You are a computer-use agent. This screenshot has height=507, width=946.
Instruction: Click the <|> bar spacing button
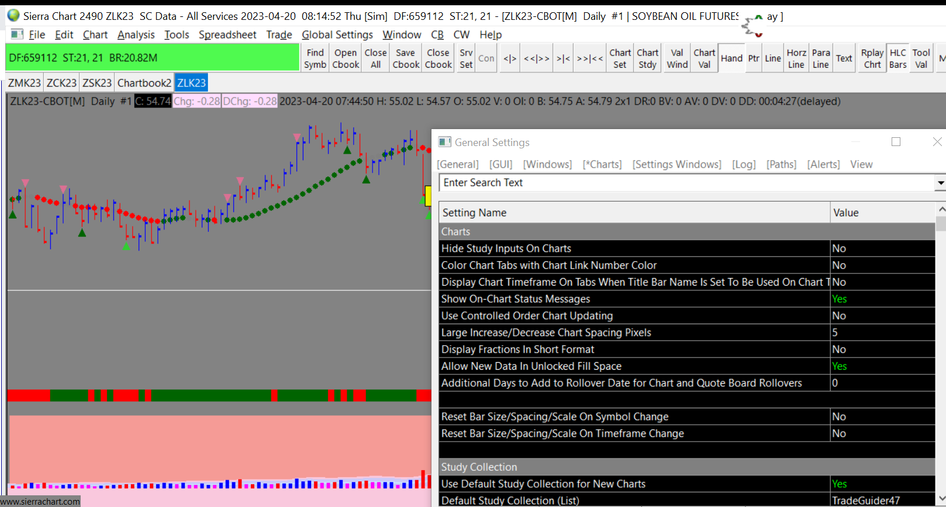[510, 58]
